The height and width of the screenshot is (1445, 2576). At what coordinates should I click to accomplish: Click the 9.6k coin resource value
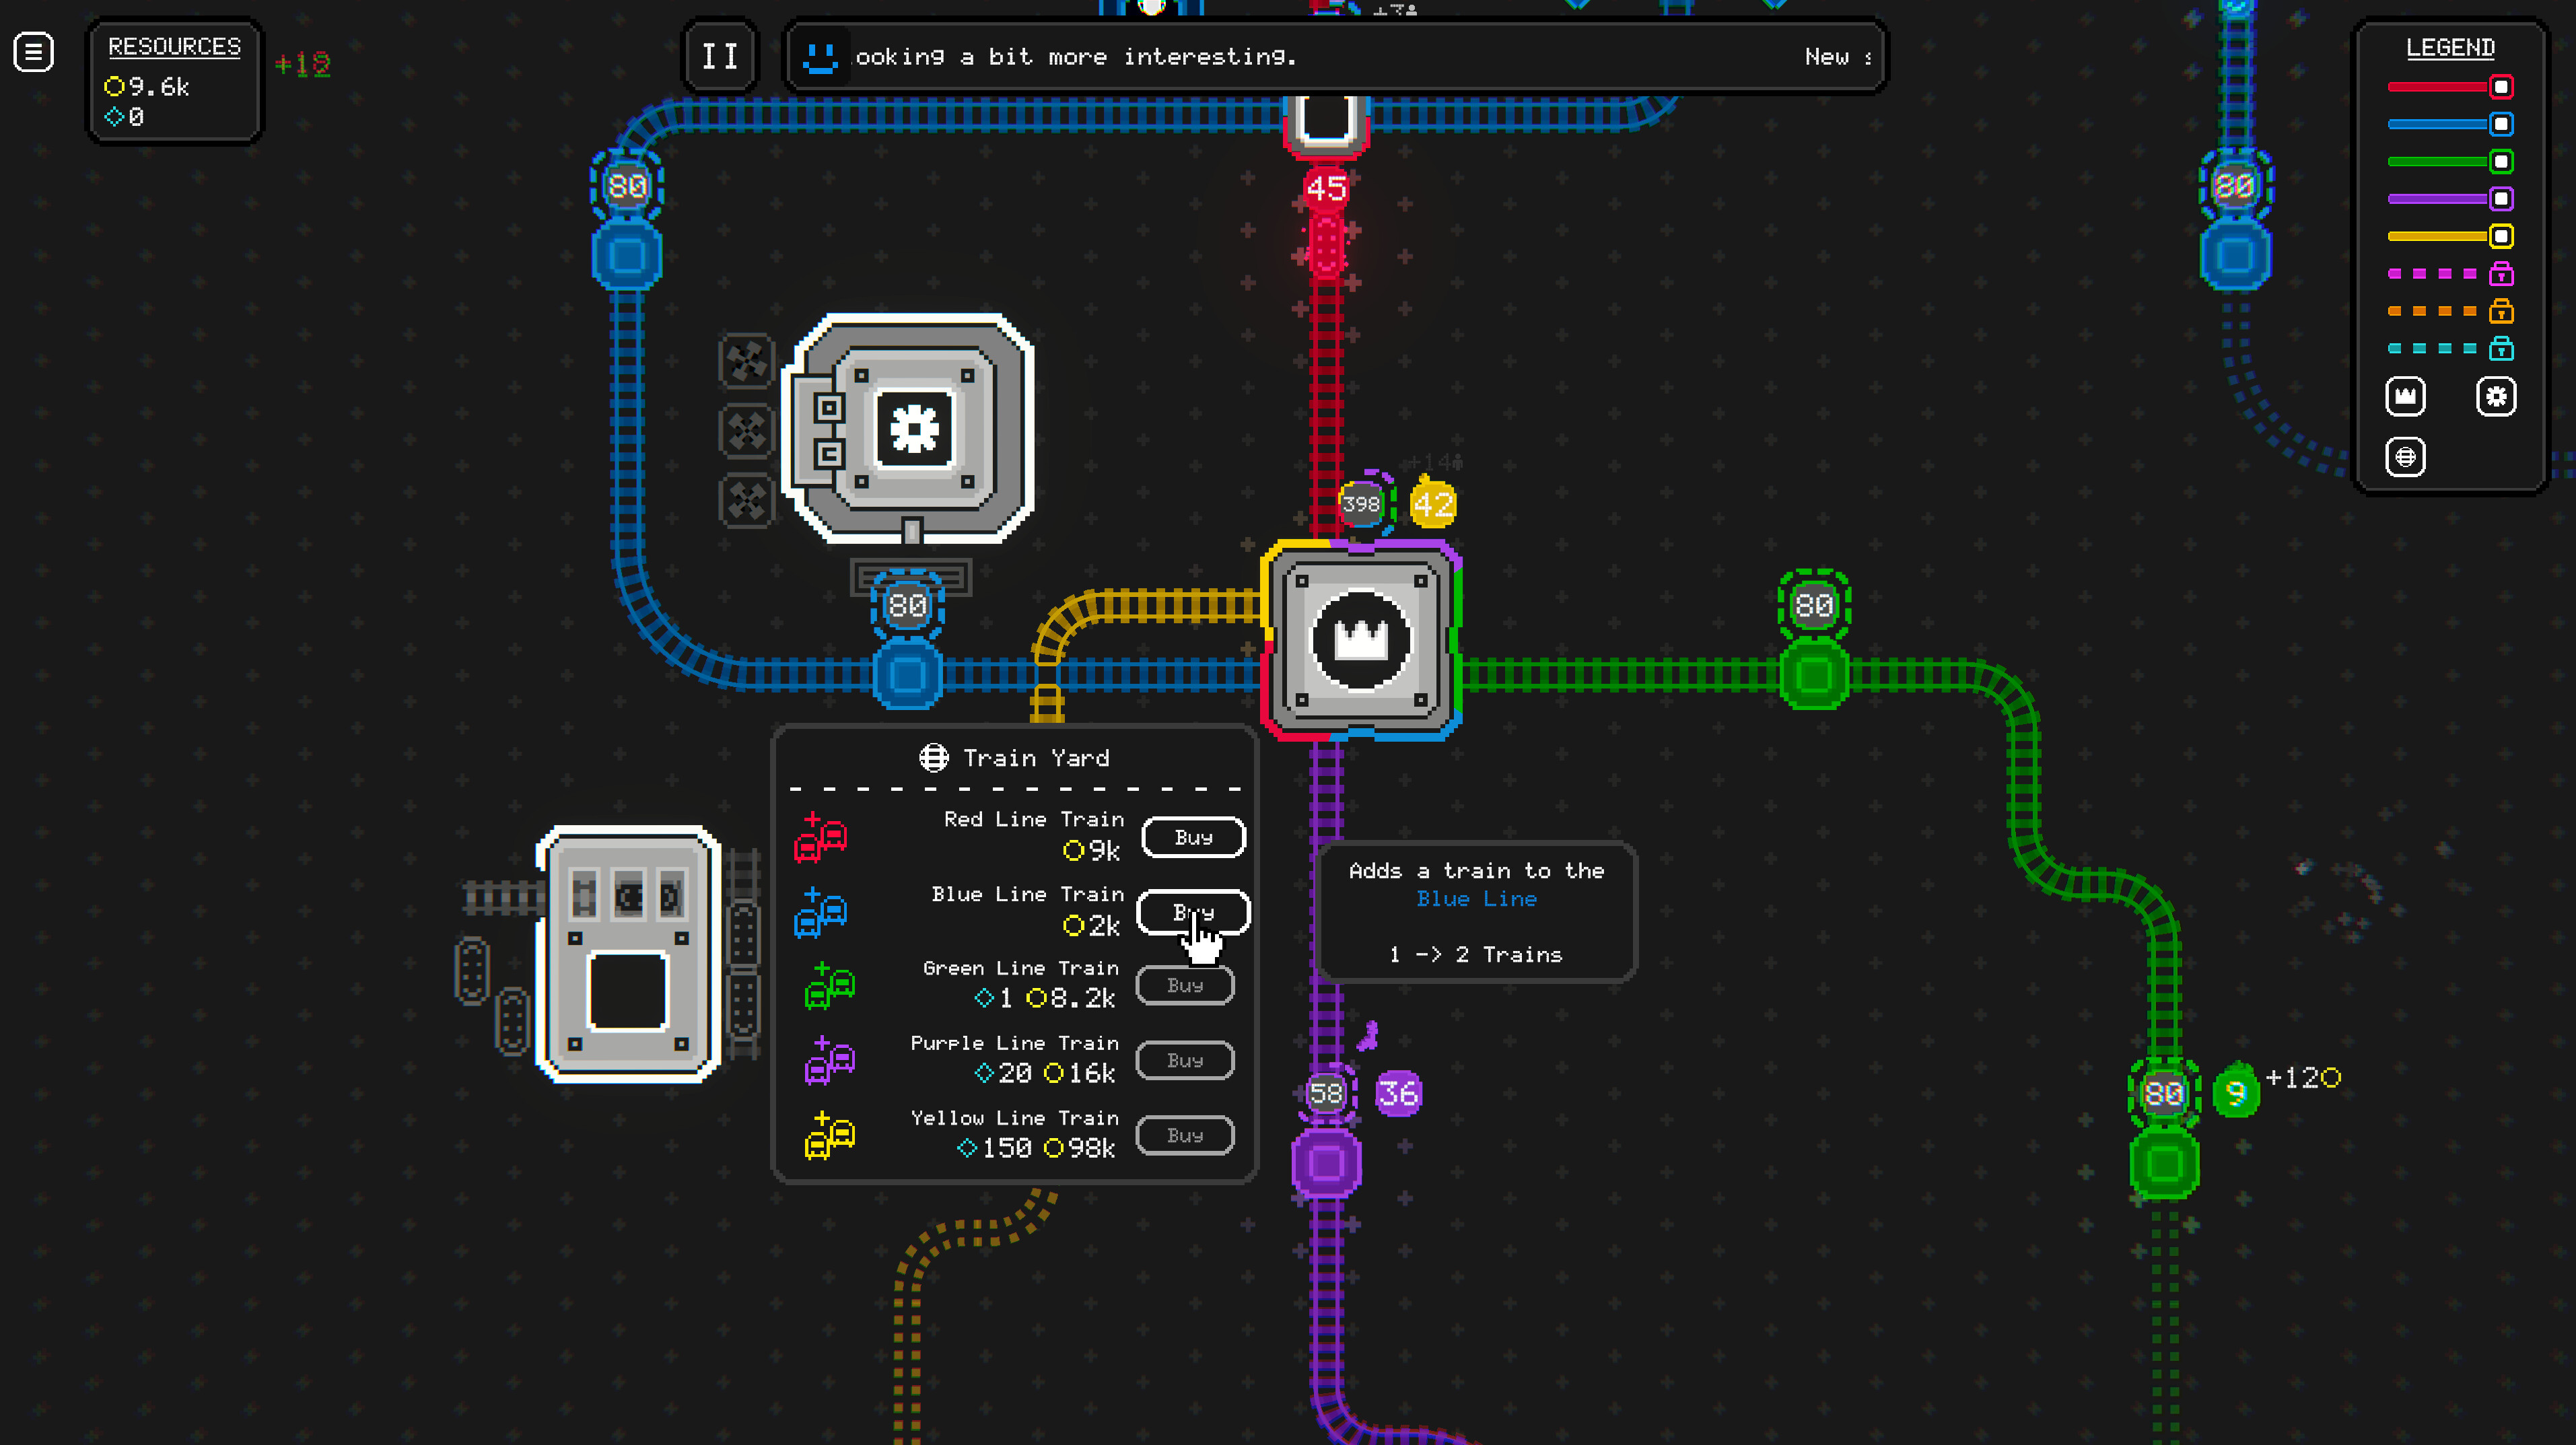click(x=147, y=87)
